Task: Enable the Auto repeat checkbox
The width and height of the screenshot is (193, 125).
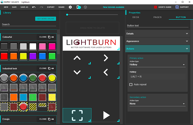Action: [131, 84]
